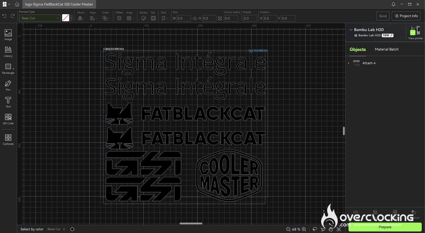Activate the hand pan tool

[331, 229]
